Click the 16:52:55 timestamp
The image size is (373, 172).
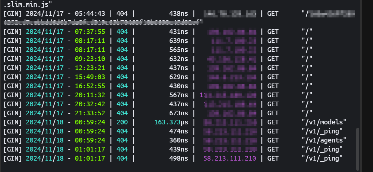pos(90,86)
